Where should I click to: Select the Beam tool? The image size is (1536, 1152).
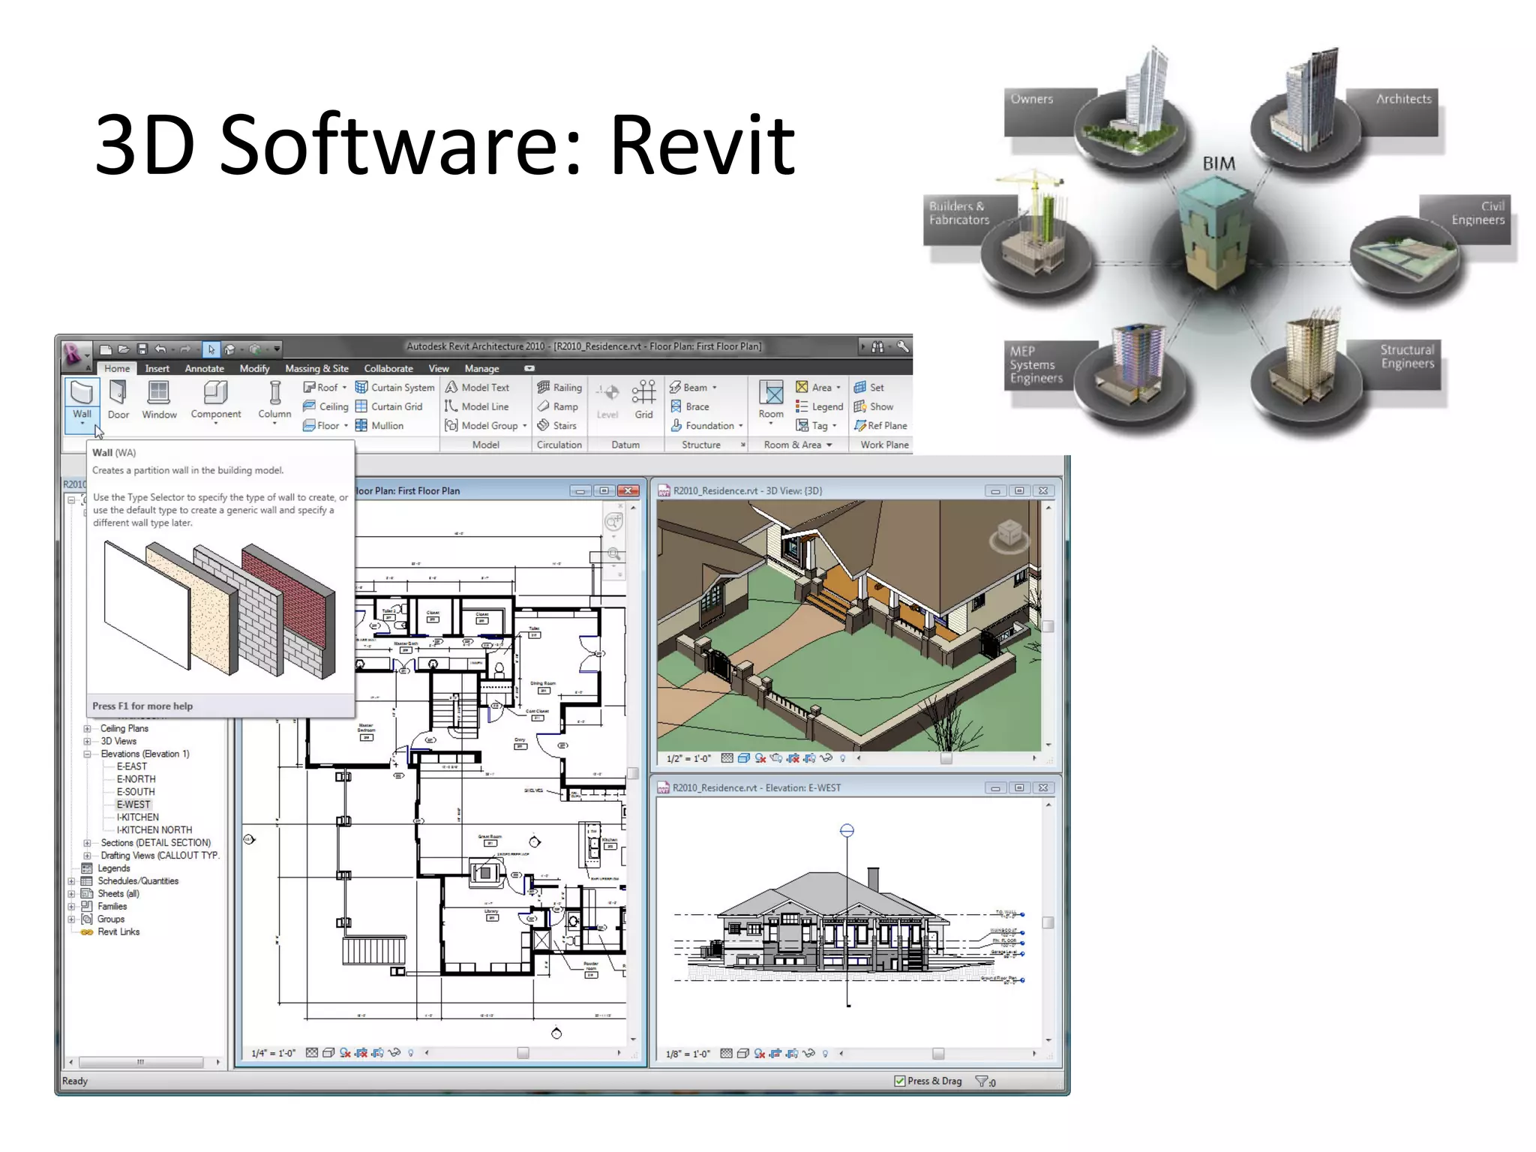(x=688, y=387)
